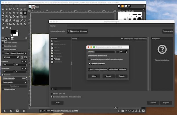
Task: Reset colors to default black and white
Action: [11, 35]
